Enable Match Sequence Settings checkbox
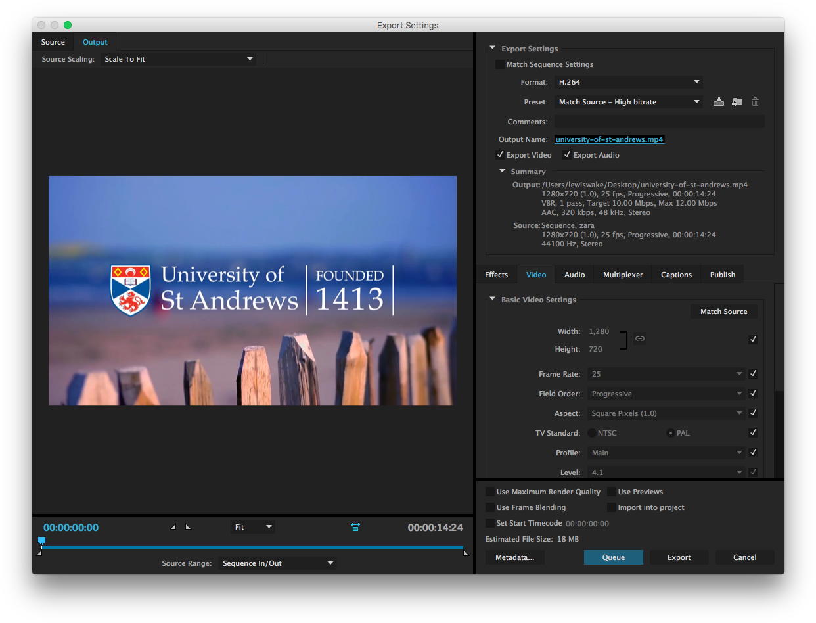 (500, 64)
